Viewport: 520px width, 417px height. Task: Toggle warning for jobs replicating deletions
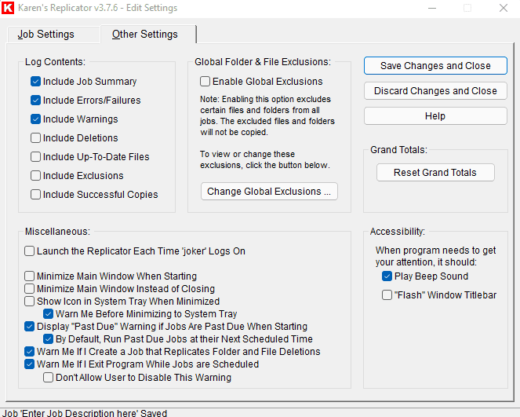coord(29,352)
